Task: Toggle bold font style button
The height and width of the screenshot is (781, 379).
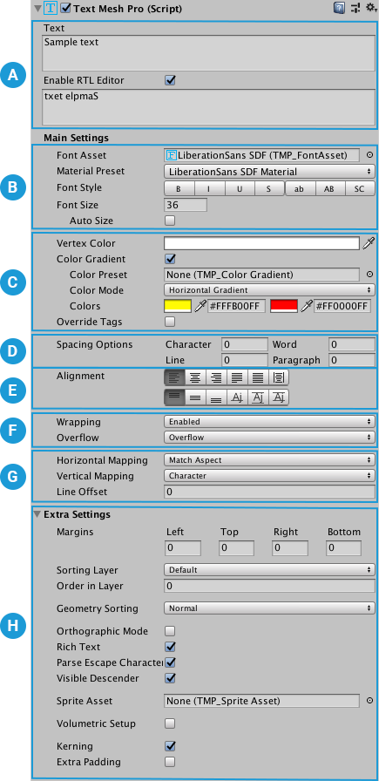Action: pos(179,189)
